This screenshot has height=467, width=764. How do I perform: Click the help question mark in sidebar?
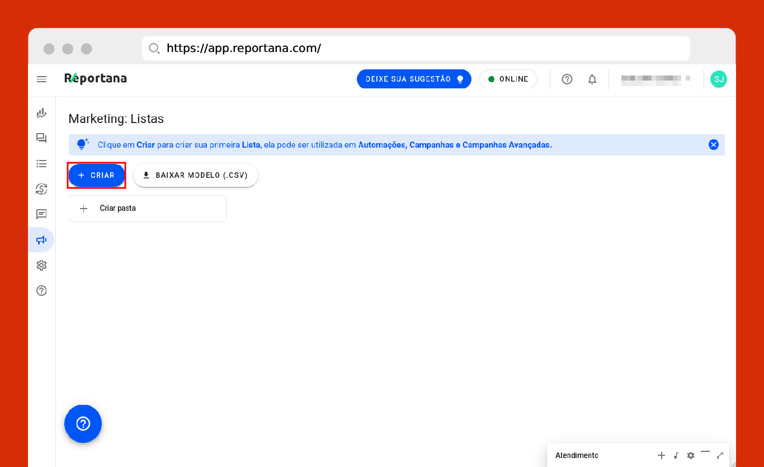(x=41, y=291)
